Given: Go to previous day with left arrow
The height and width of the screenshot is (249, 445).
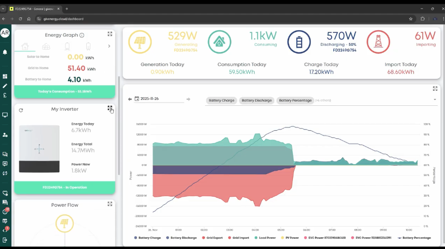Looking at the screenshot, I should coord(129,99).
